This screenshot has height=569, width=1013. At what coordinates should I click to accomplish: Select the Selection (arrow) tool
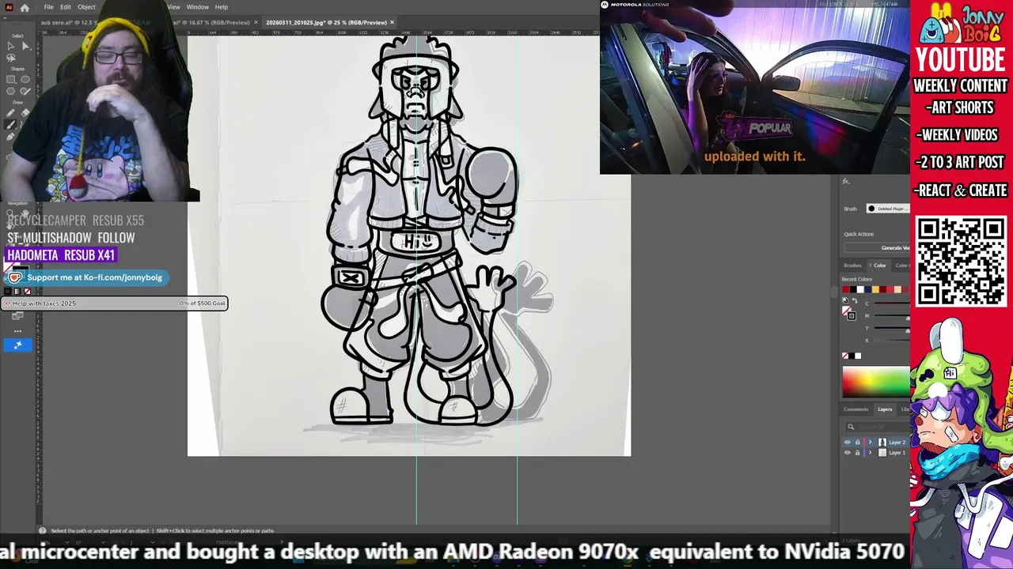10,46
